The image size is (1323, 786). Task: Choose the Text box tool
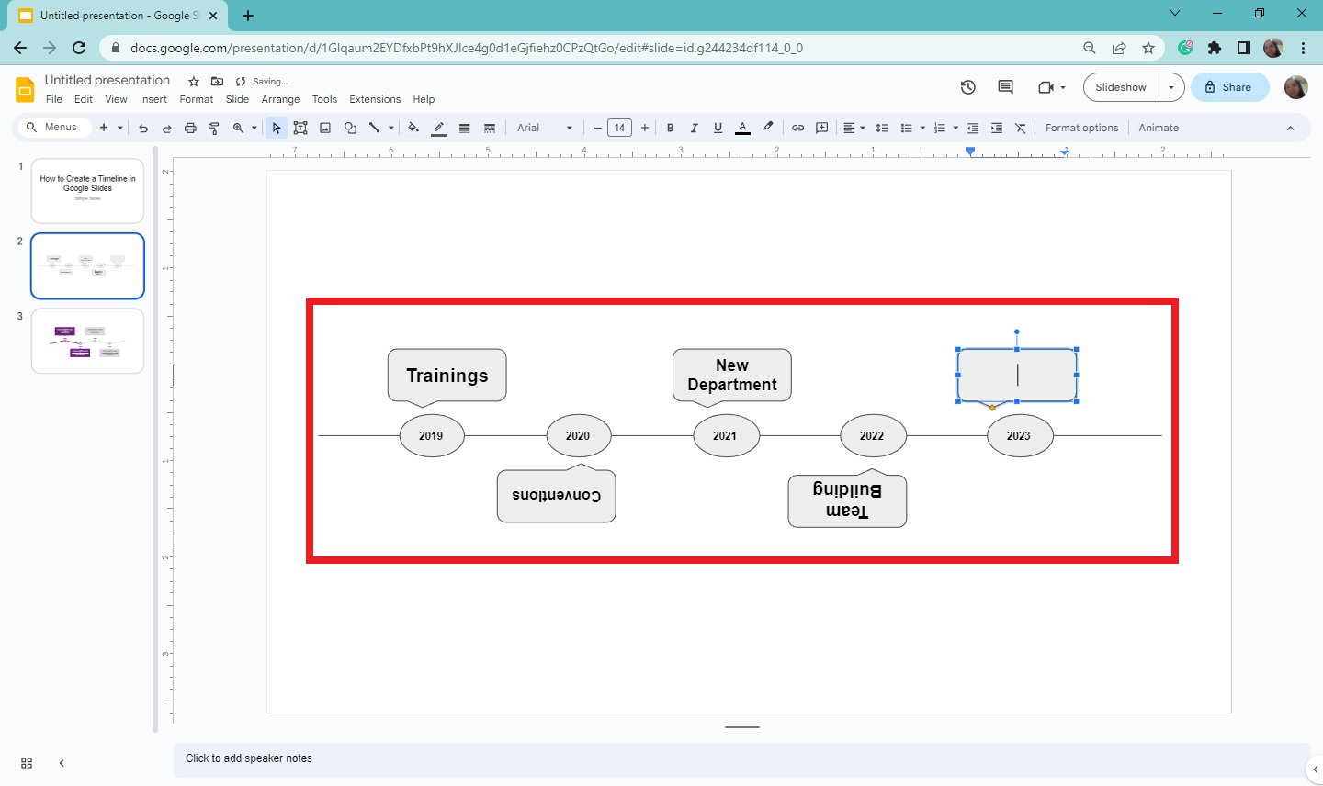pyautogui.click(x=300, y=129)
